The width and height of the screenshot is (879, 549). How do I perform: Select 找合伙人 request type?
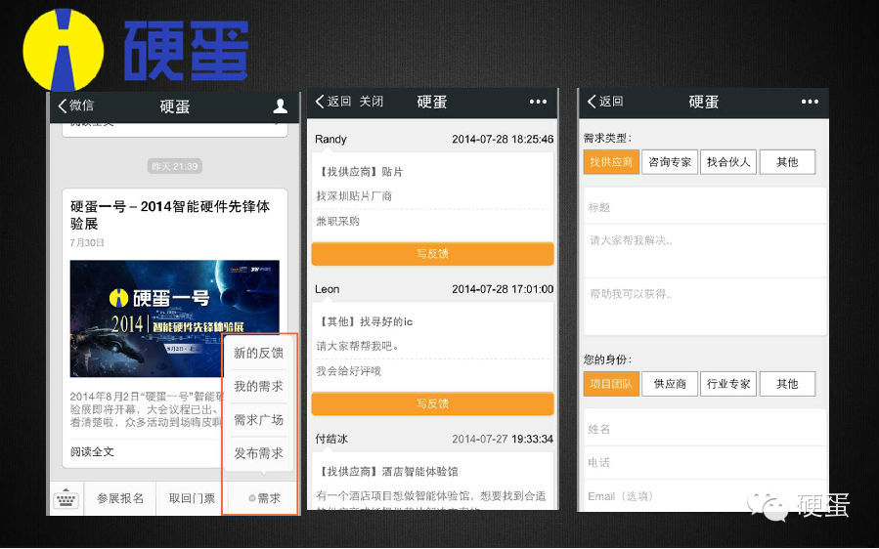point(728,162)
